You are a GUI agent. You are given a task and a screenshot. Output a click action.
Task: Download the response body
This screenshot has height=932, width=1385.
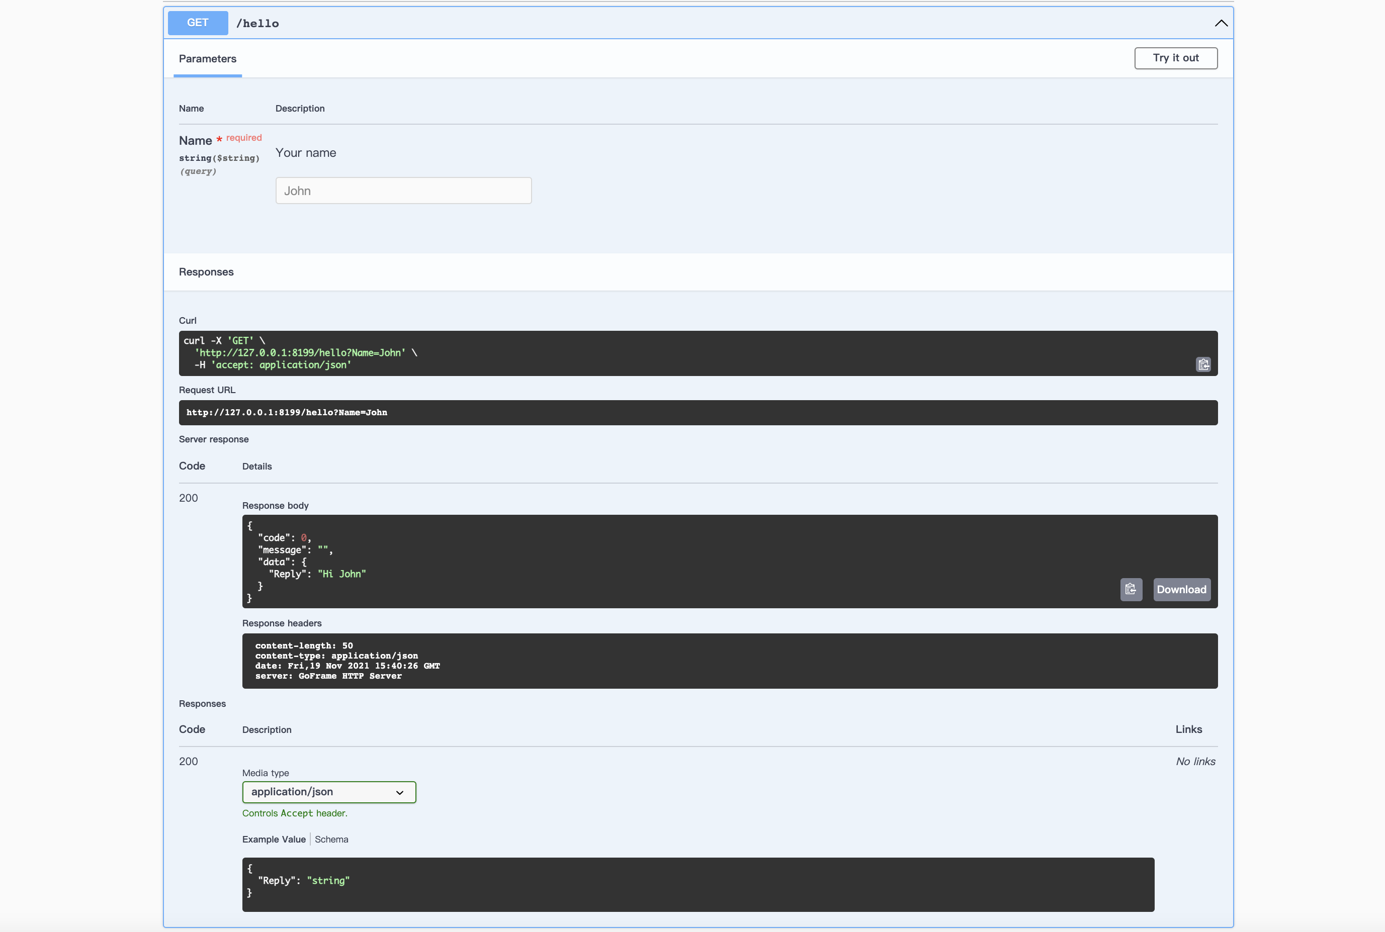pos(1181,589)
